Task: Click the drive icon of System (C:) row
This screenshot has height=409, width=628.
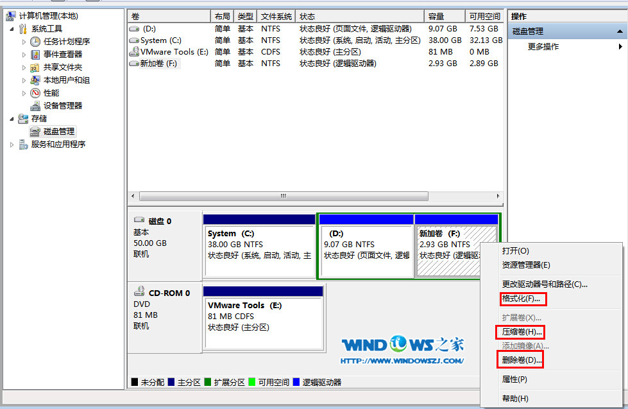Action: (134, 40)
